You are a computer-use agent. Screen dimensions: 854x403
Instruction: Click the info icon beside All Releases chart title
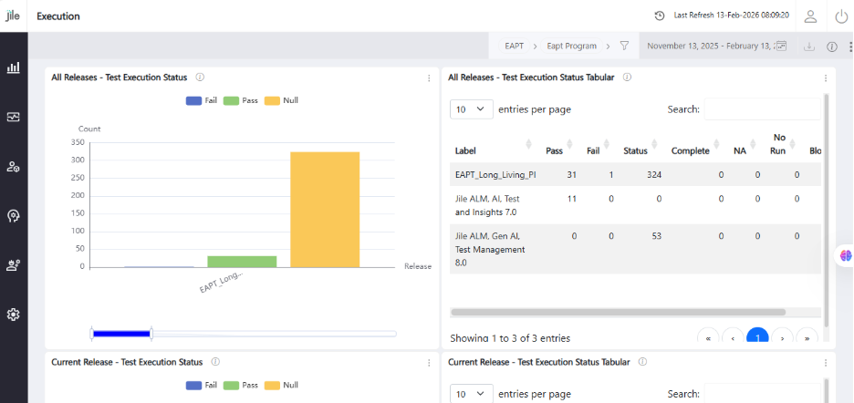200,77
